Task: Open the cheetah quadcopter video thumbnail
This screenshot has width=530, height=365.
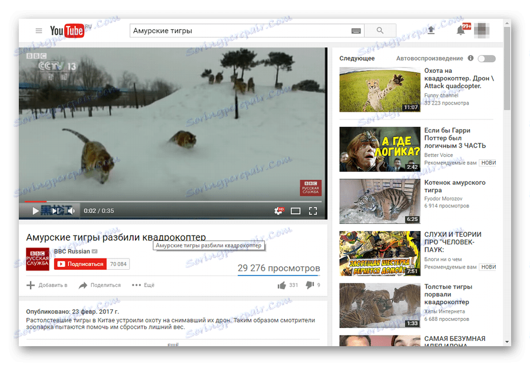Action: tap(380, 89)
